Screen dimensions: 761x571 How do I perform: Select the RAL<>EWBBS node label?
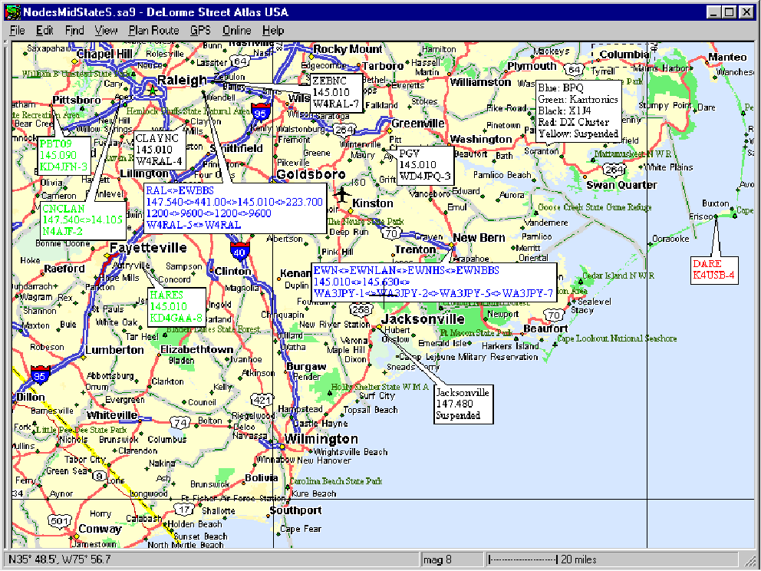pos(235,208)
